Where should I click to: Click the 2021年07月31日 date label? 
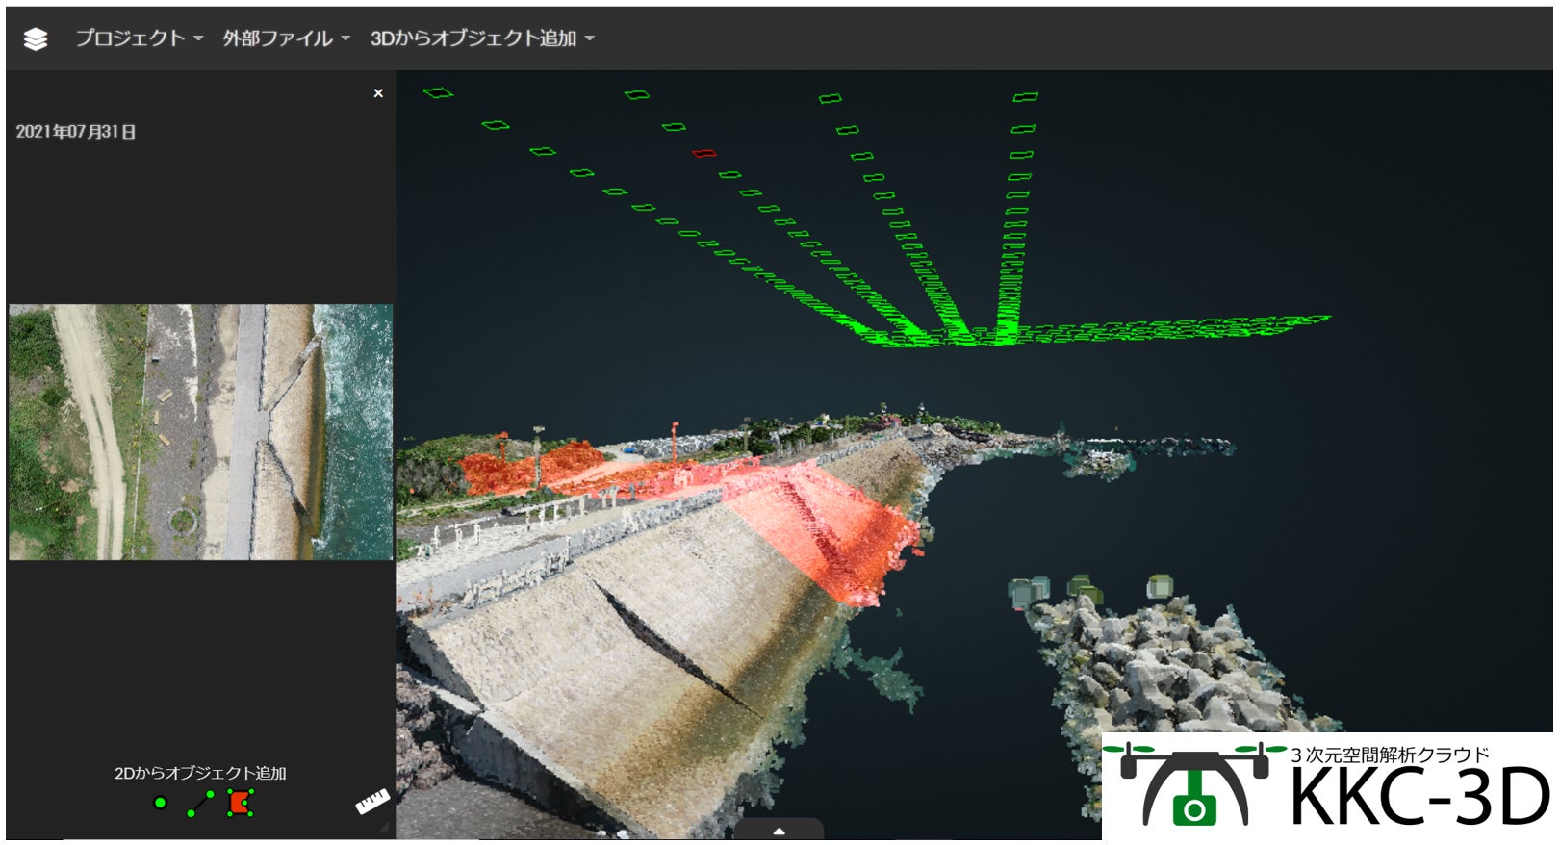click(x=76, y=132)
